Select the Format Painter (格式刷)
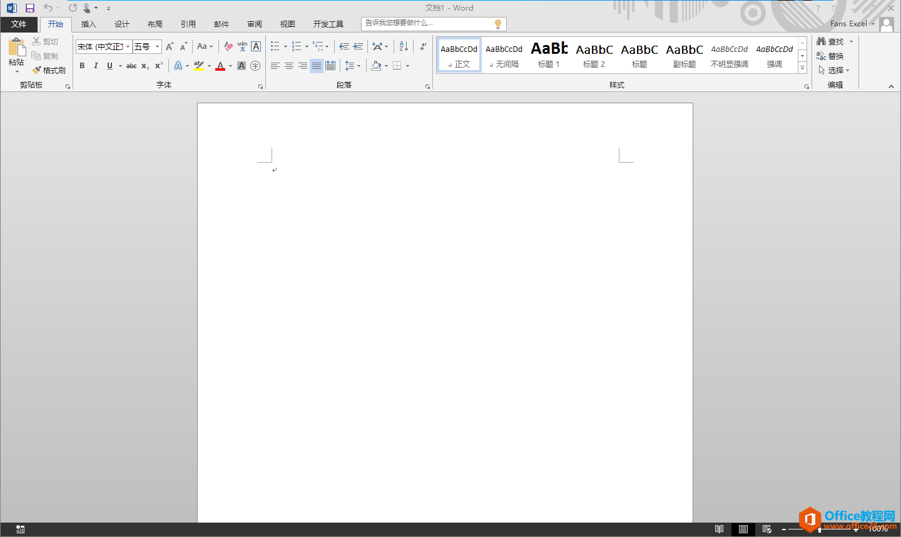 [49, 70]
